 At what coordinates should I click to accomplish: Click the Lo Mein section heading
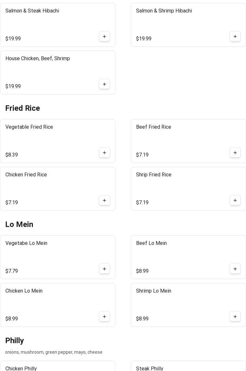pyautogui.click(x=19, y=224)
